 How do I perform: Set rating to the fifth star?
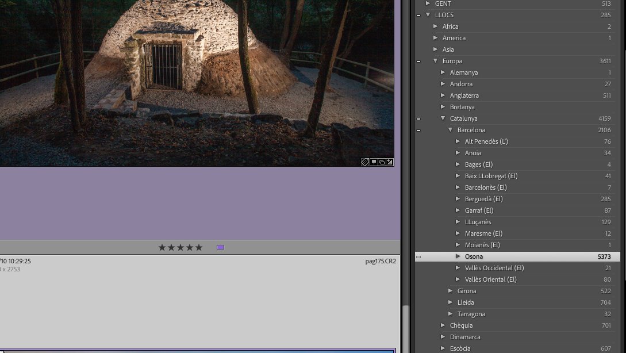199,248
